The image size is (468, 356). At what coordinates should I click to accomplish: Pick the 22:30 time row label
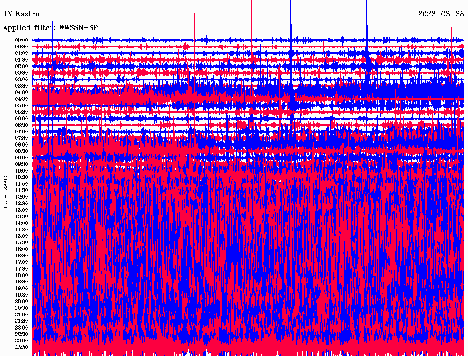22,334
